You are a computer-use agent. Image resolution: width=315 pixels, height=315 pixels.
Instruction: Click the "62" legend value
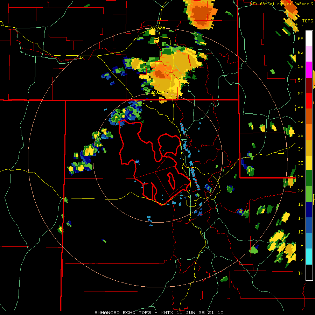pyautogui.click(x=301, y=52)
